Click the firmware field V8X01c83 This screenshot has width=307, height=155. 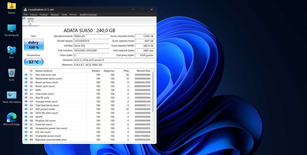91,36
